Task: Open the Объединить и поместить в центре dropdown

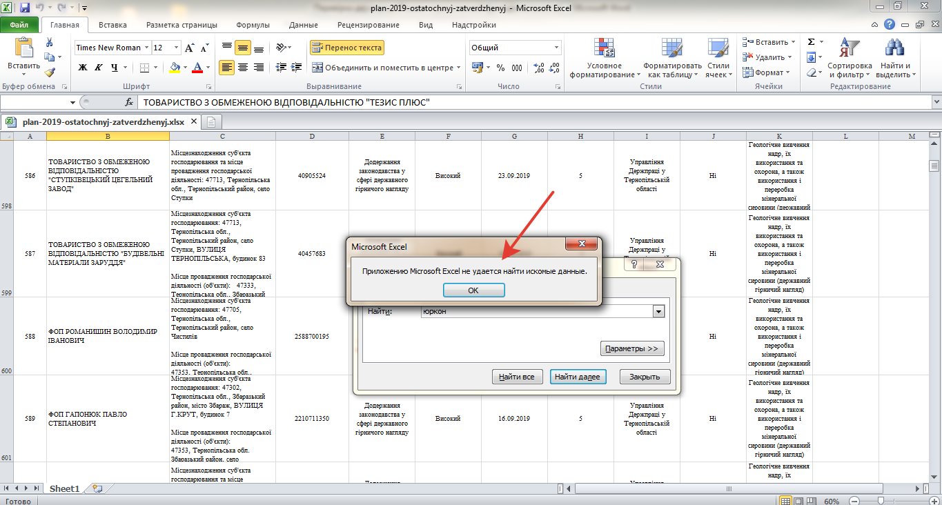Action: (x=459, y=68)
